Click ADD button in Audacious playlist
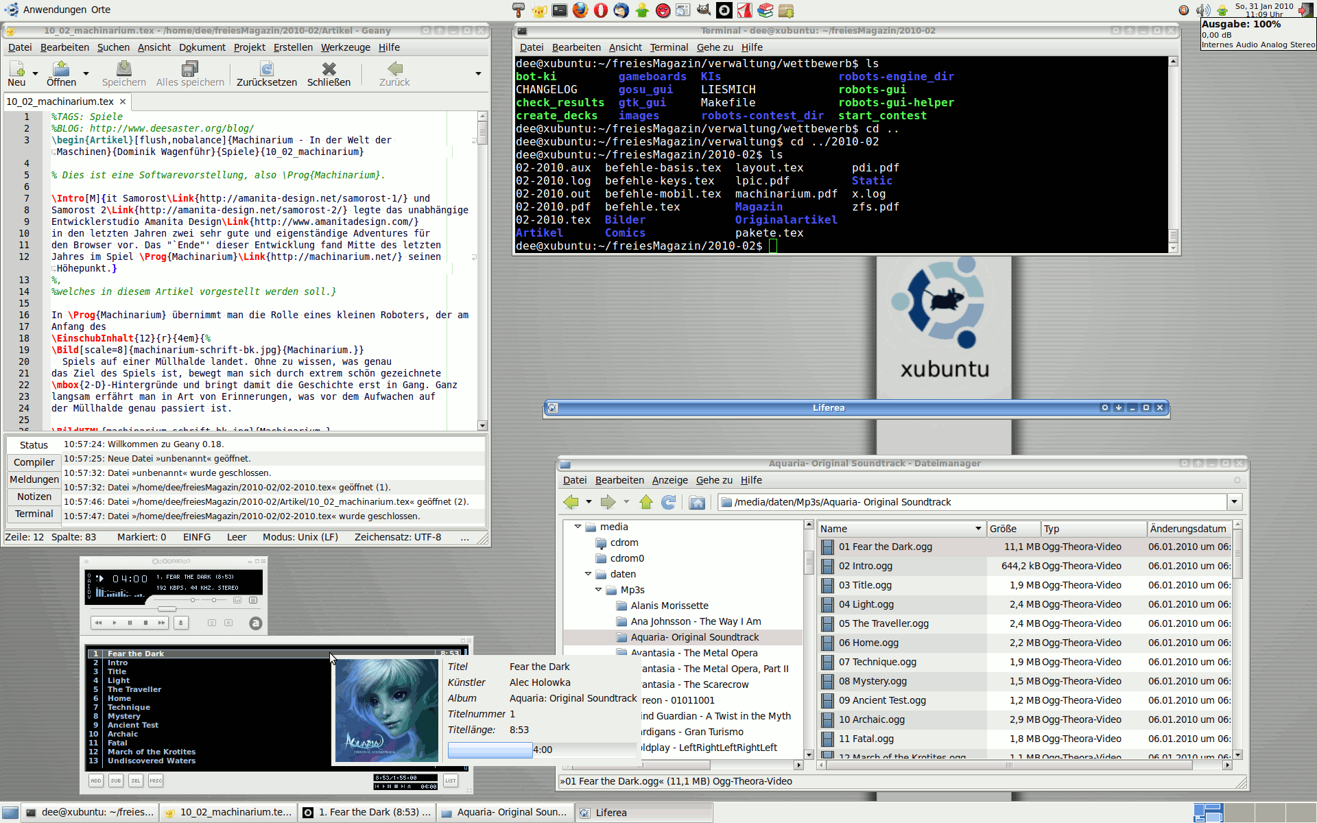 [x=96, y=780]
